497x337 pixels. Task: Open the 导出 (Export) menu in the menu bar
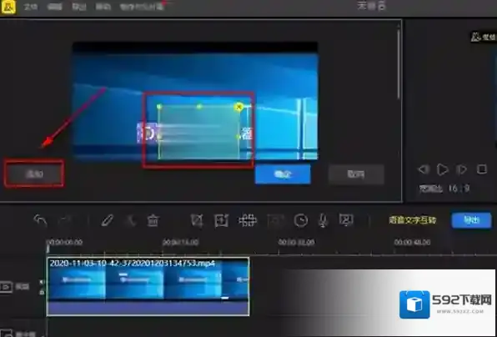point(78,7)
